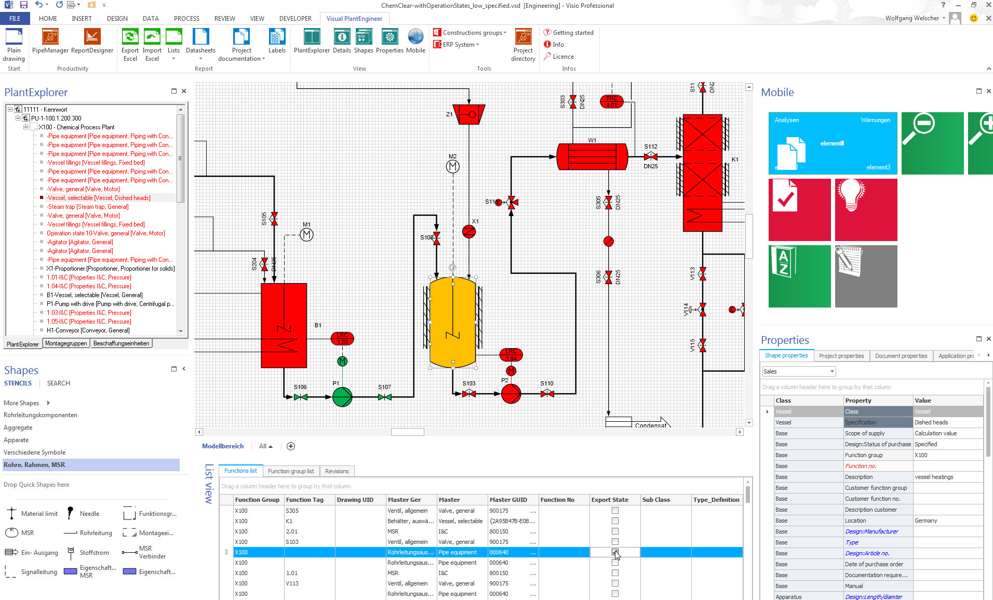Toggle Export State checkbox for S103 row
Image resolution: width=993 pixels, height=600 pixels.
(615, 542)
